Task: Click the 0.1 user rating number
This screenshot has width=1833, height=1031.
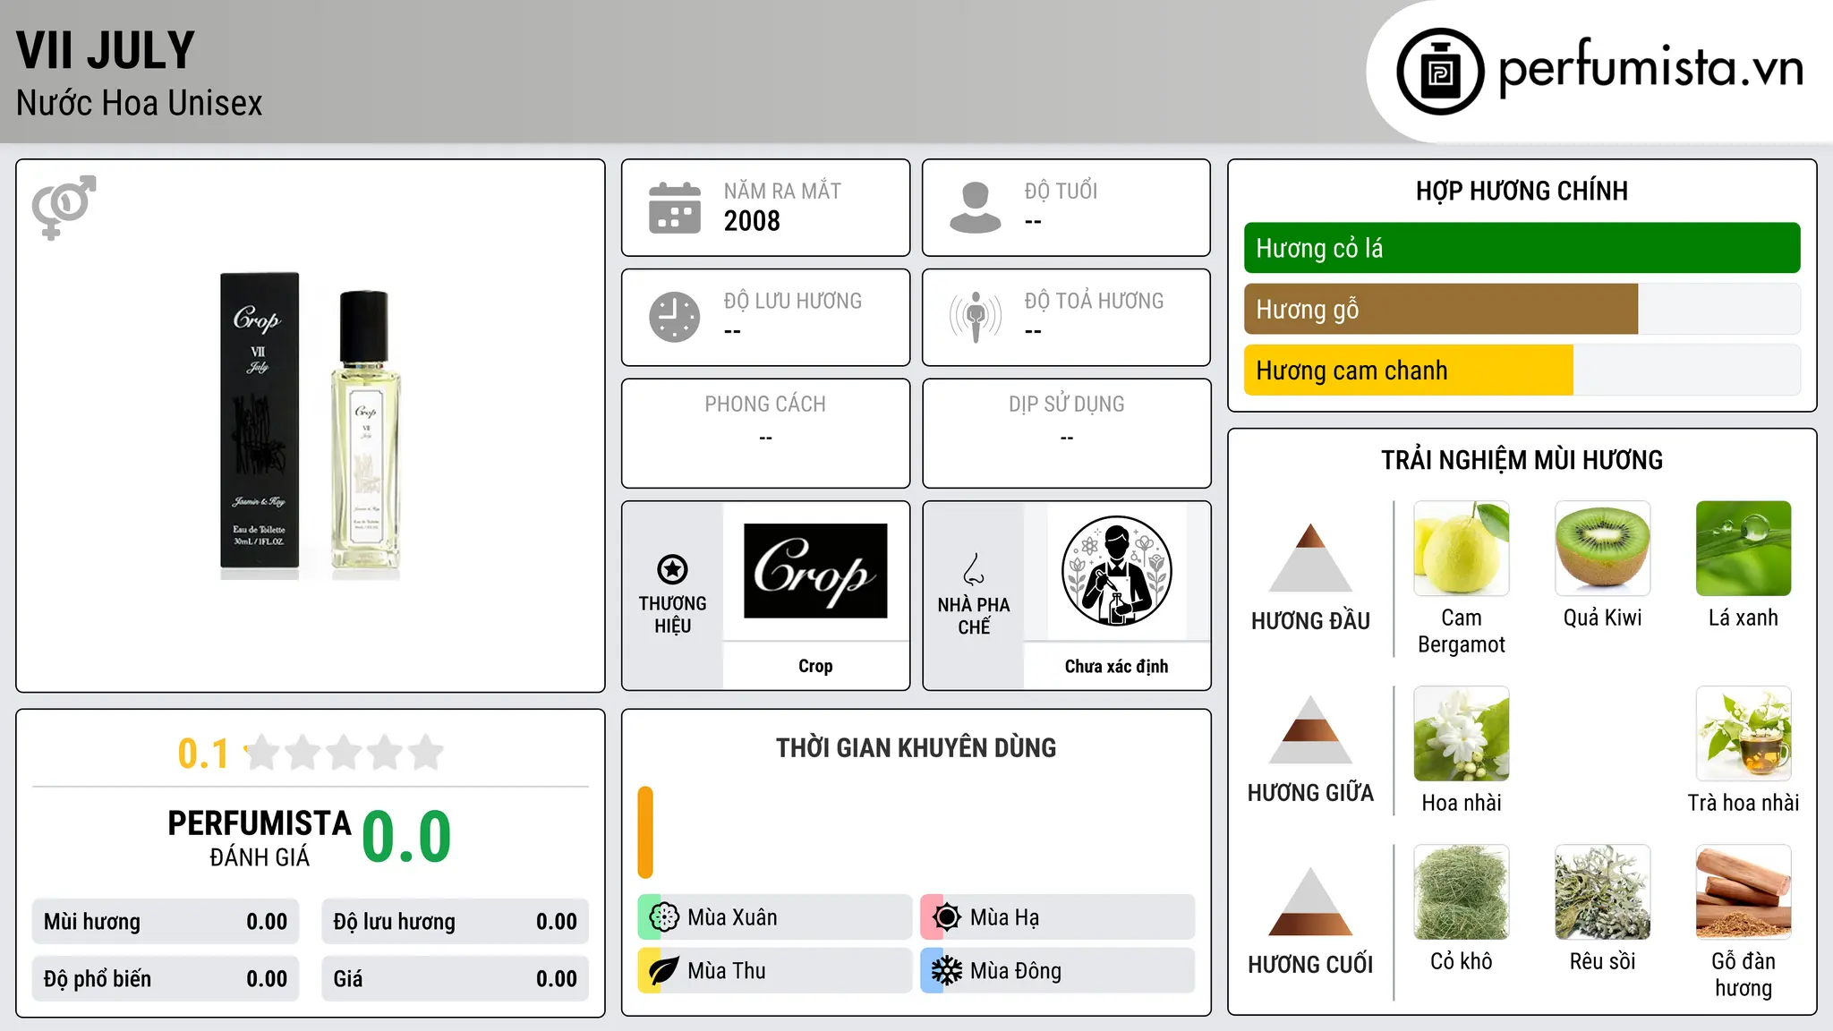Action: pyautogui.click(x=203, y=754)
